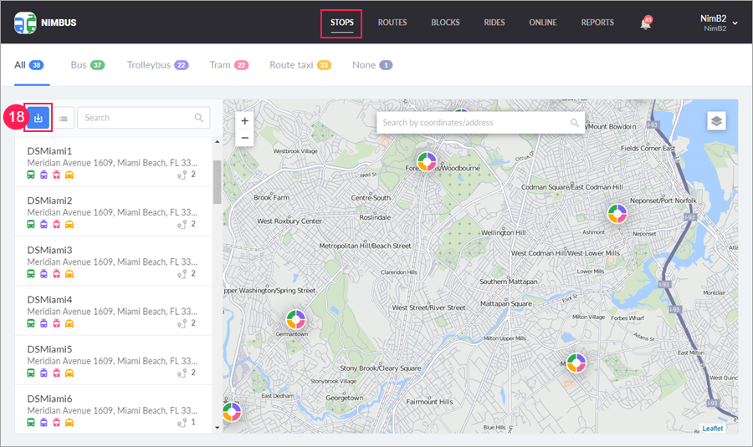Click the import stops button
The image size is (753, 447).
pos(38,118)
